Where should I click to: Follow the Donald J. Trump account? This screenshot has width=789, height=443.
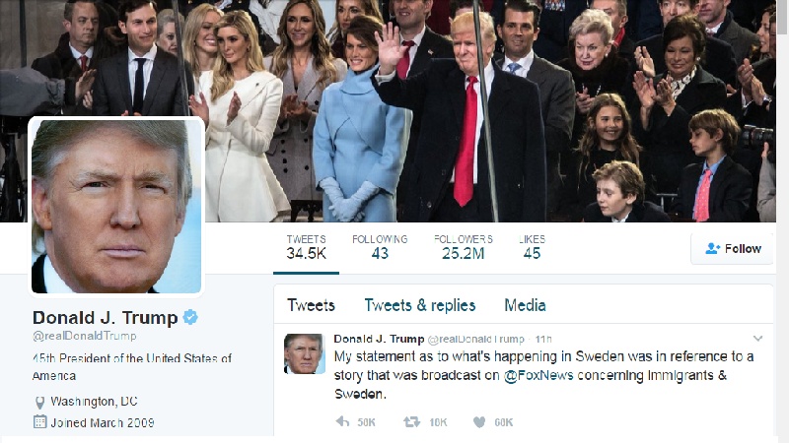pyautogui.click(x=732, y=248)
